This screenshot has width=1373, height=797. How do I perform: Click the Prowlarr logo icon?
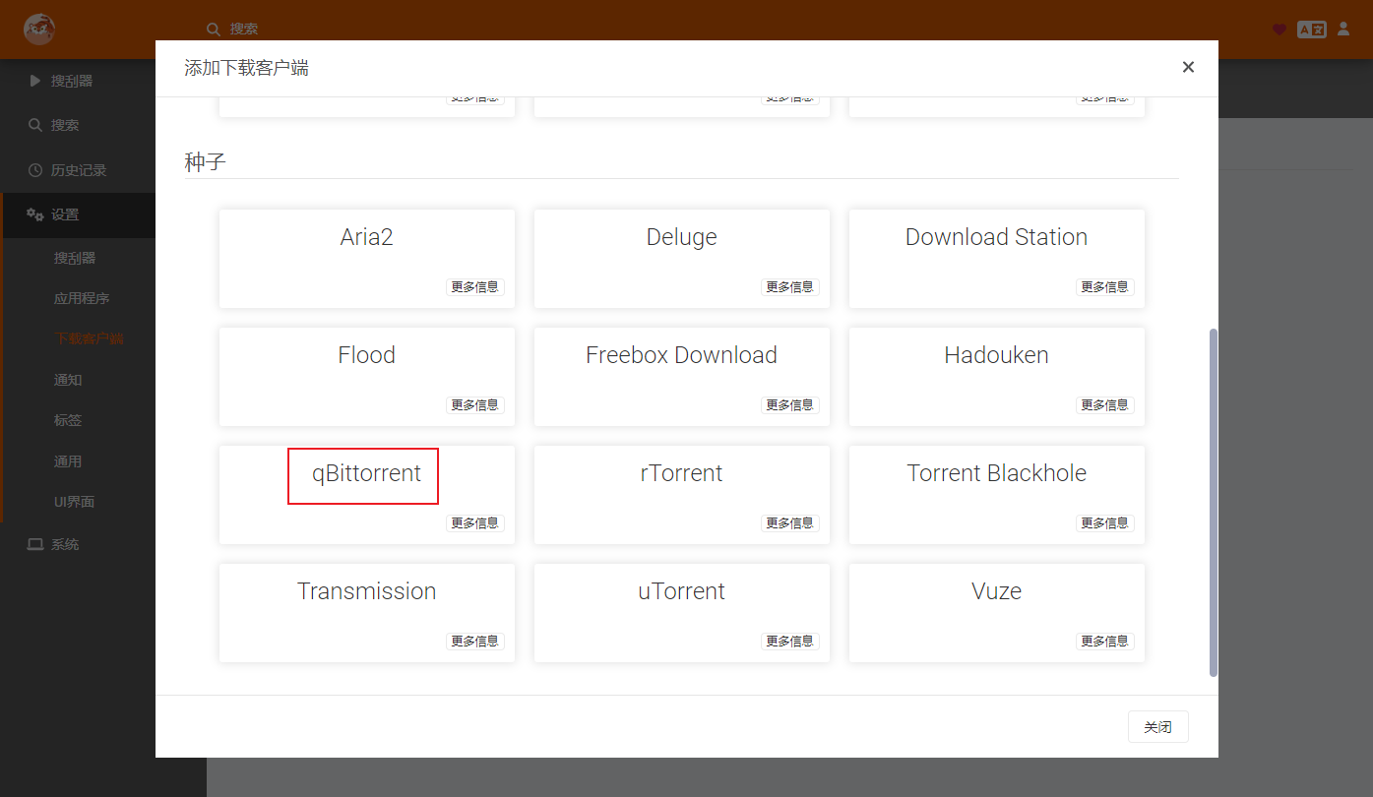tap(39, 30)
